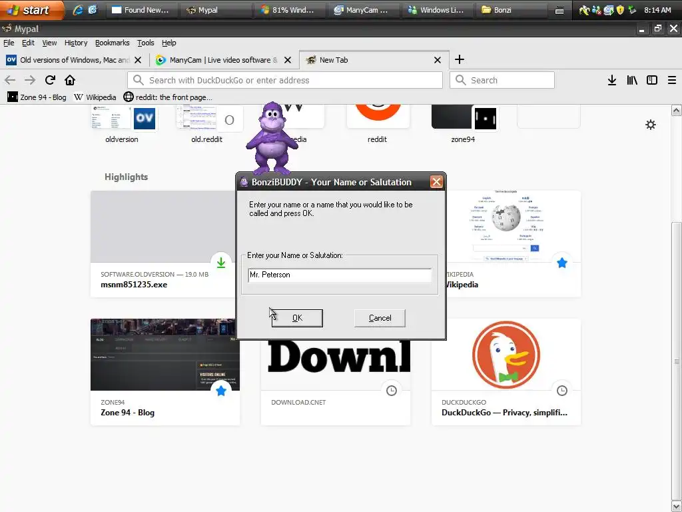Close the ManyCam tab
This screenshot has height=512, width=682.
[x=288, y=60]
